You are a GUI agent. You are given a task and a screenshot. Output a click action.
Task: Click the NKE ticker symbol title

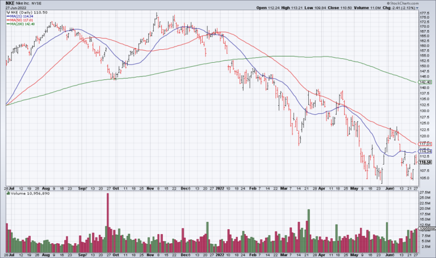coord(10,3)
